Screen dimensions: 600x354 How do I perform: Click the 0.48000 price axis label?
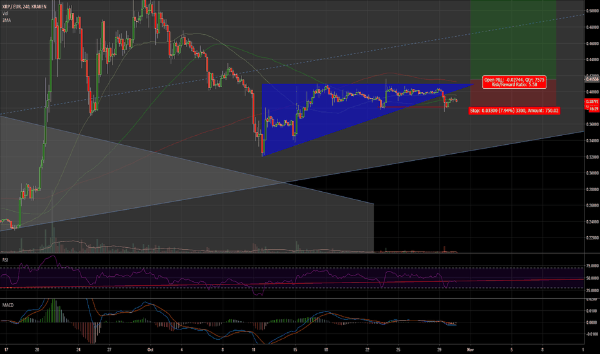point(592,27)
